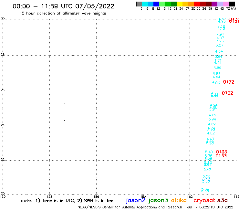Click the latitude axis label 24
This screenshot has height=210, width=239.
tap(3, 125)
